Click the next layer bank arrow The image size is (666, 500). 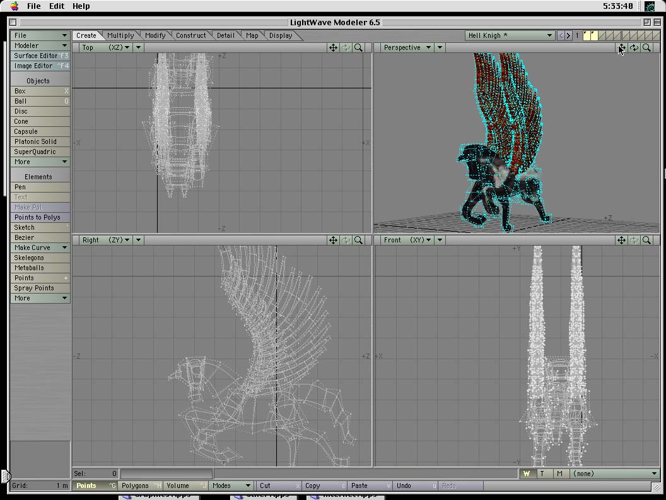coord(568,36)
